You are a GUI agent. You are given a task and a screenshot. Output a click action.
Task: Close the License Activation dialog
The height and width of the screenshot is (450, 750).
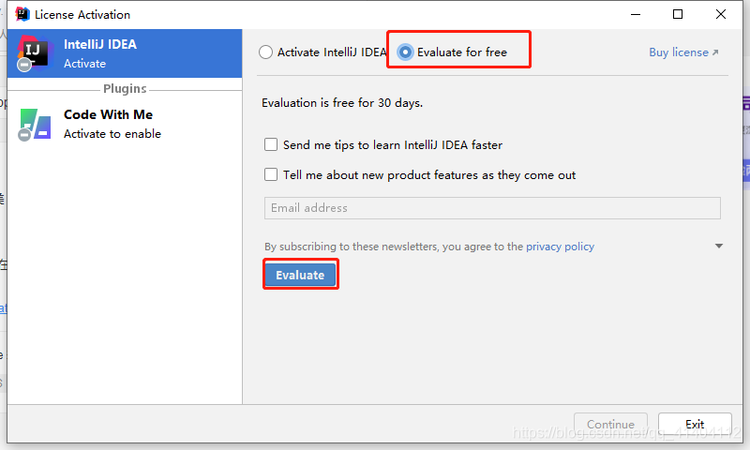point(721,14)
